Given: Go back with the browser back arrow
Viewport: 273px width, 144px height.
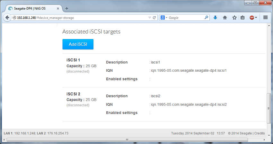Looking at the screenshot, I should 7,18.
